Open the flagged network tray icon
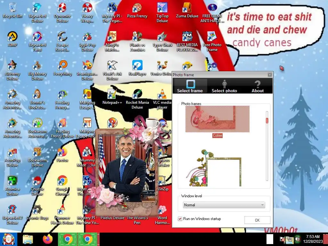Image resolution: width=328 pixels, height=246 pixels. point(282,239)
